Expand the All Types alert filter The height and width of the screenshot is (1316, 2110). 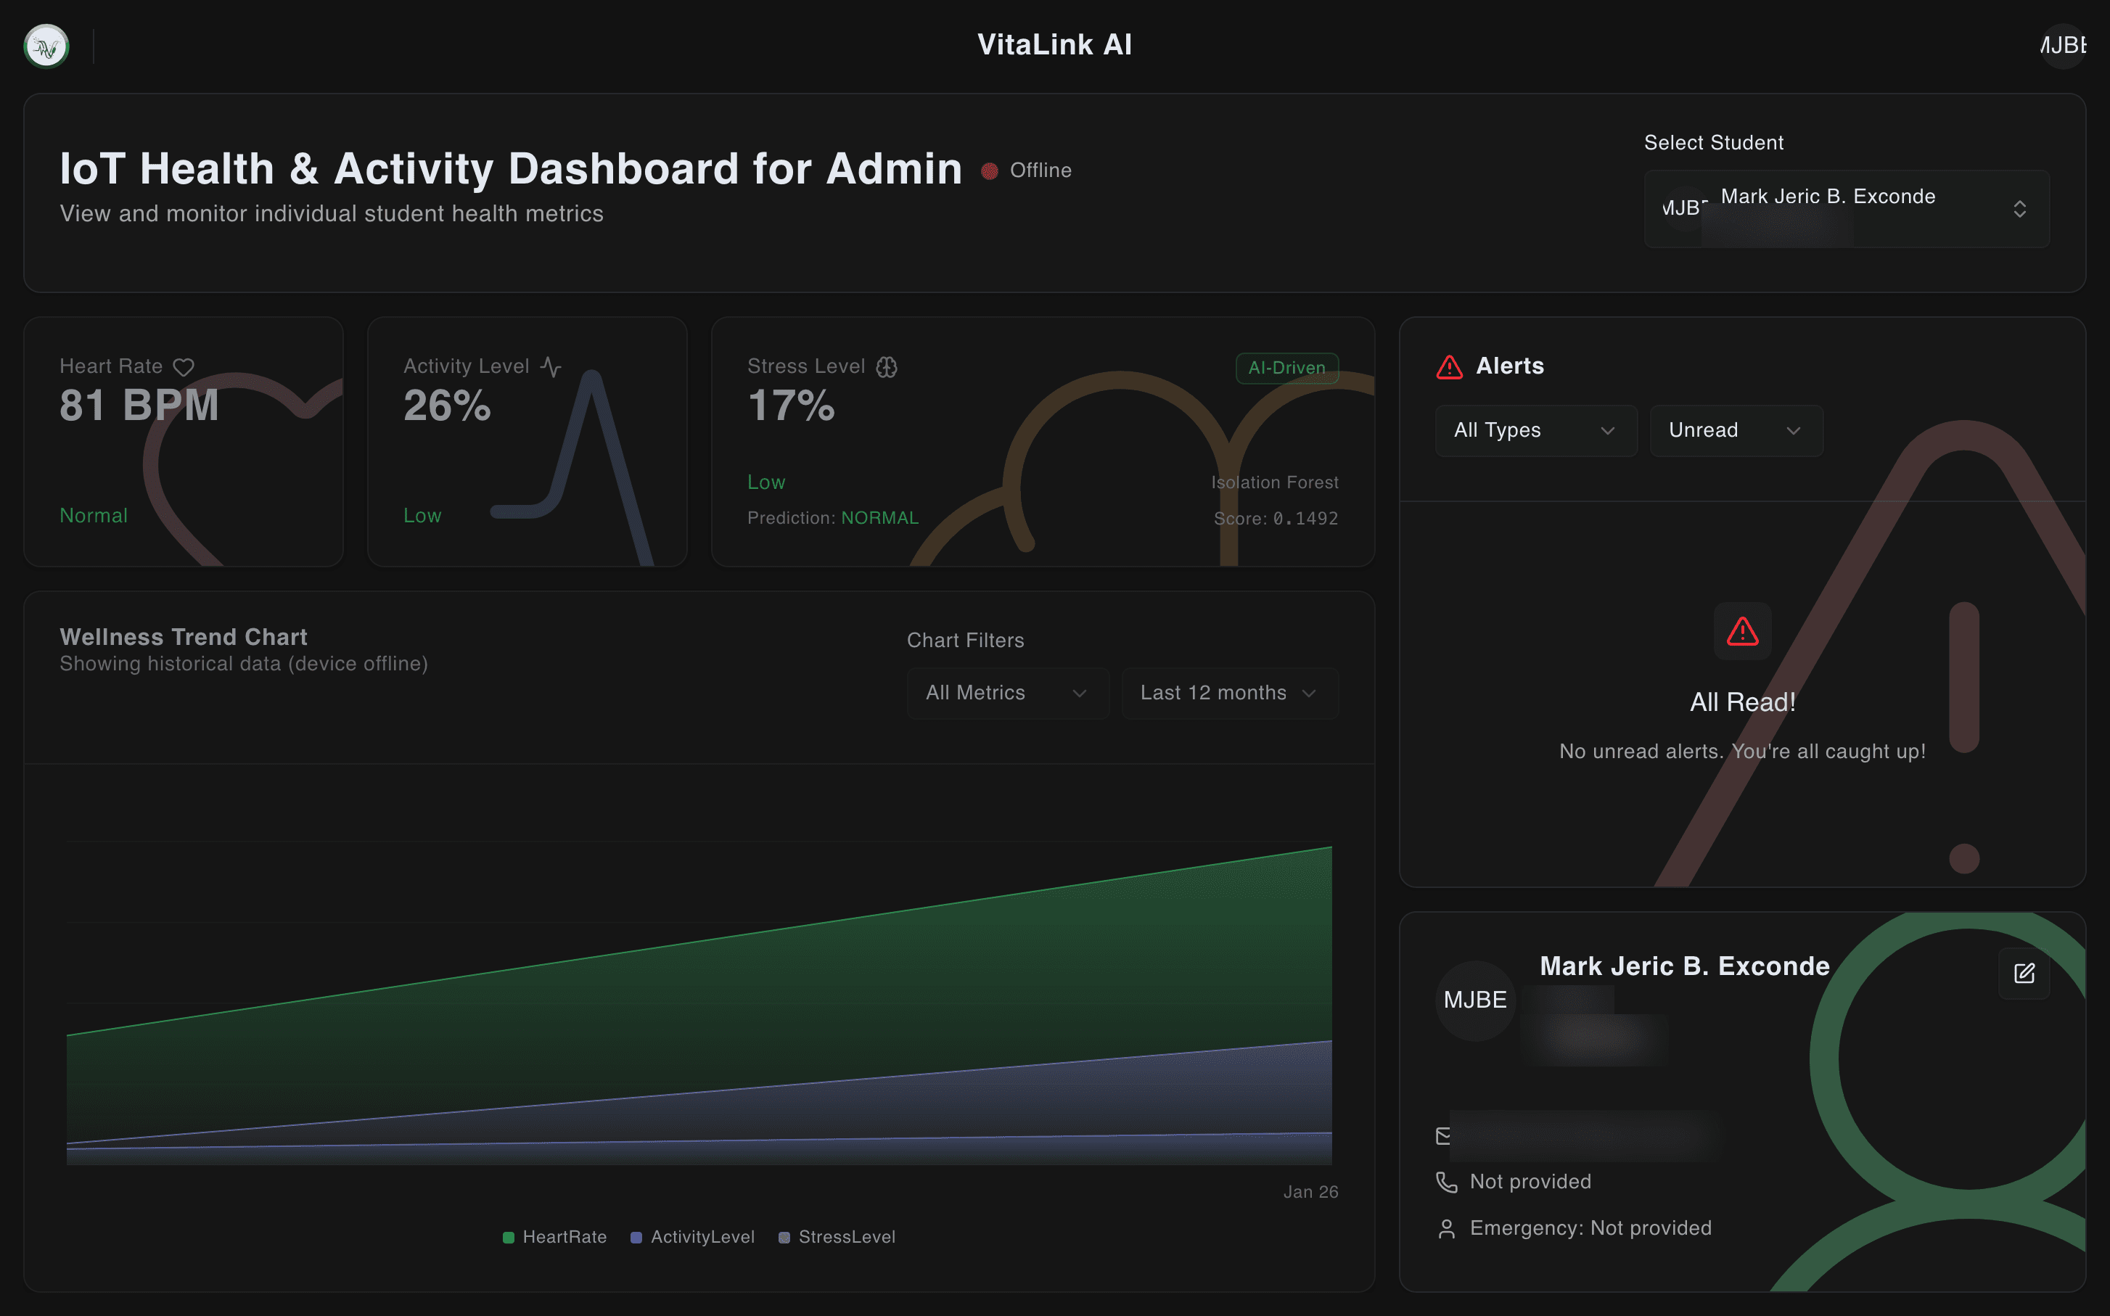click(x=1535, y=431)
